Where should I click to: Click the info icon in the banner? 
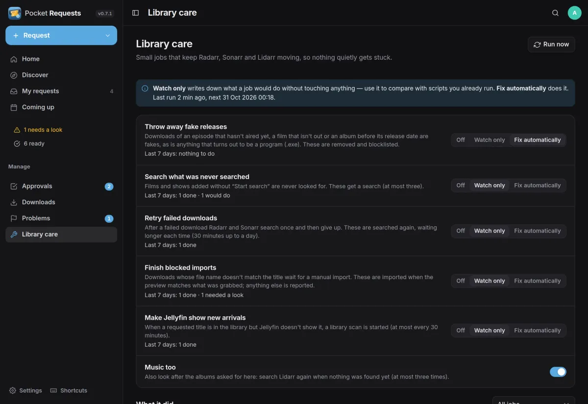145,89
